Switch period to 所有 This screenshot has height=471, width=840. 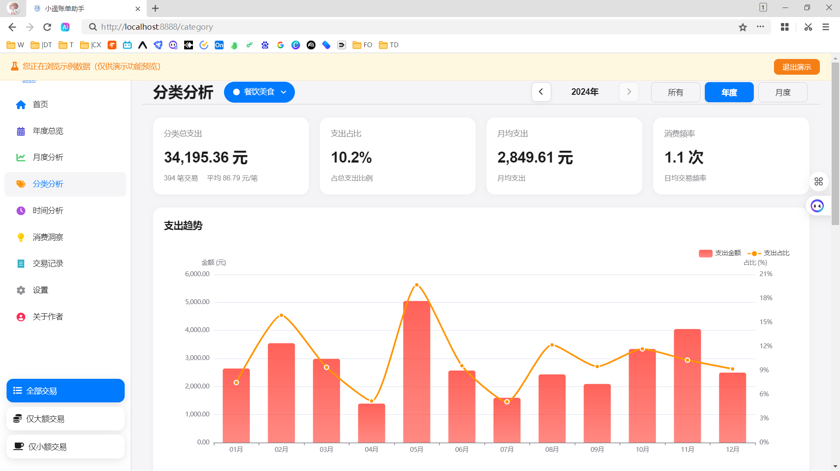[x=675, y=92]
